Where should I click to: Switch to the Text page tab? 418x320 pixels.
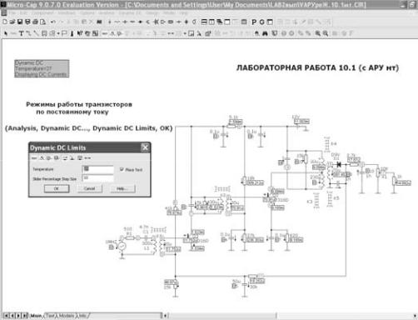50,316
